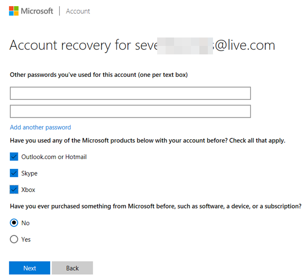Click the 'Other passwords you've used' label

99,75
